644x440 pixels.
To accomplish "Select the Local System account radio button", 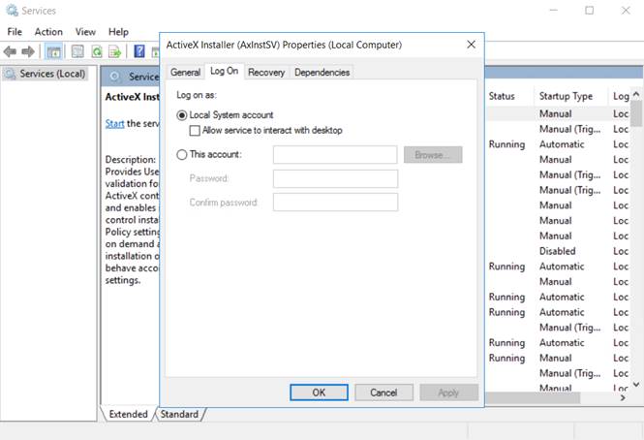I will pyautogui.click(x=181, y=115).
